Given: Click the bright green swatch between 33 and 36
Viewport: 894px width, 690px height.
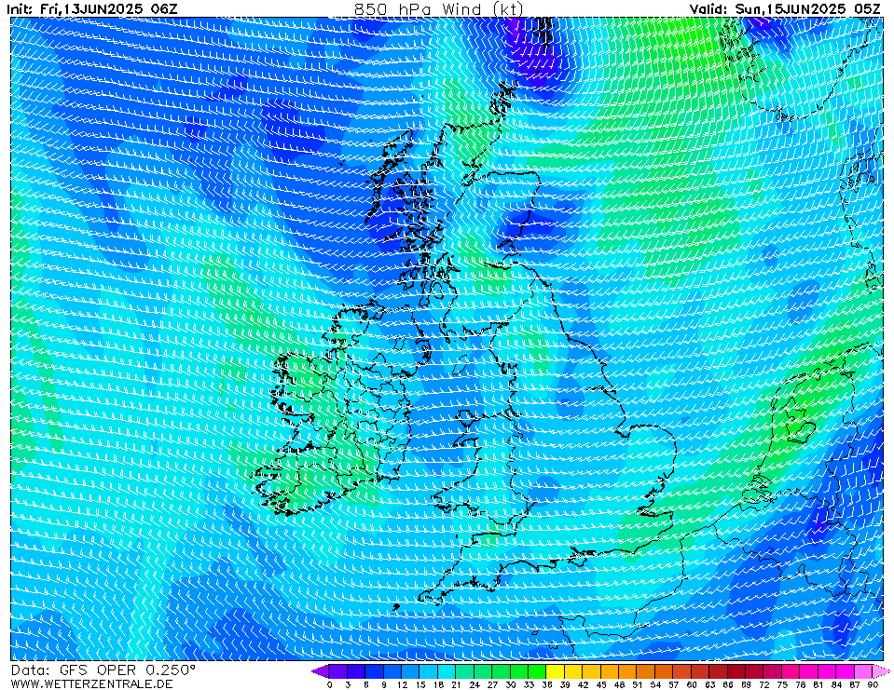Looking at the screenshot, I should (538, 671).
